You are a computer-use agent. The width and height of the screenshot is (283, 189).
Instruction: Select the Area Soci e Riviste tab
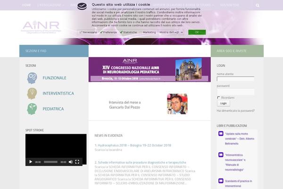[237, 51]
